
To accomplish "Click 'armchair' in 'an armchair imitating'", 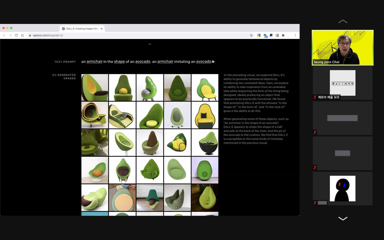I will (165, 61).
